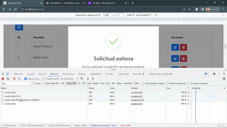Open the Sources tab

(x=42, y=74)
